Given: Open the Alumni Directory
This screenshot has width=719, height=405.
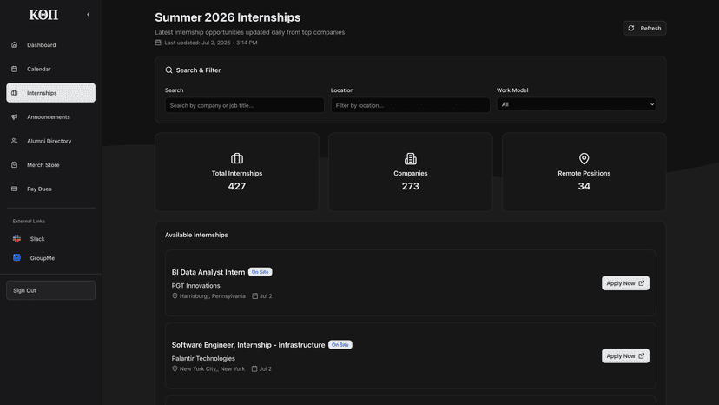Looking at the screenshot, I should tap(51, 141).
